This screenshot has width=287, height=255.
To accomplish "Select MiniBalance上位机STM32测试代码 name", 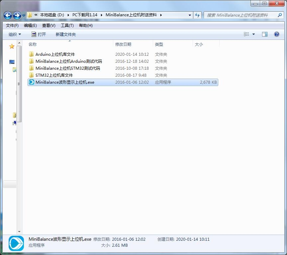I will [68, 68].
